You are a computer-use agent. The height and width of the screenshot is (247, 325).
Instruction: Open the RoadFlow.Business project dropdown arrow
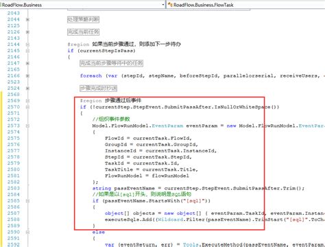coord(163,5)
